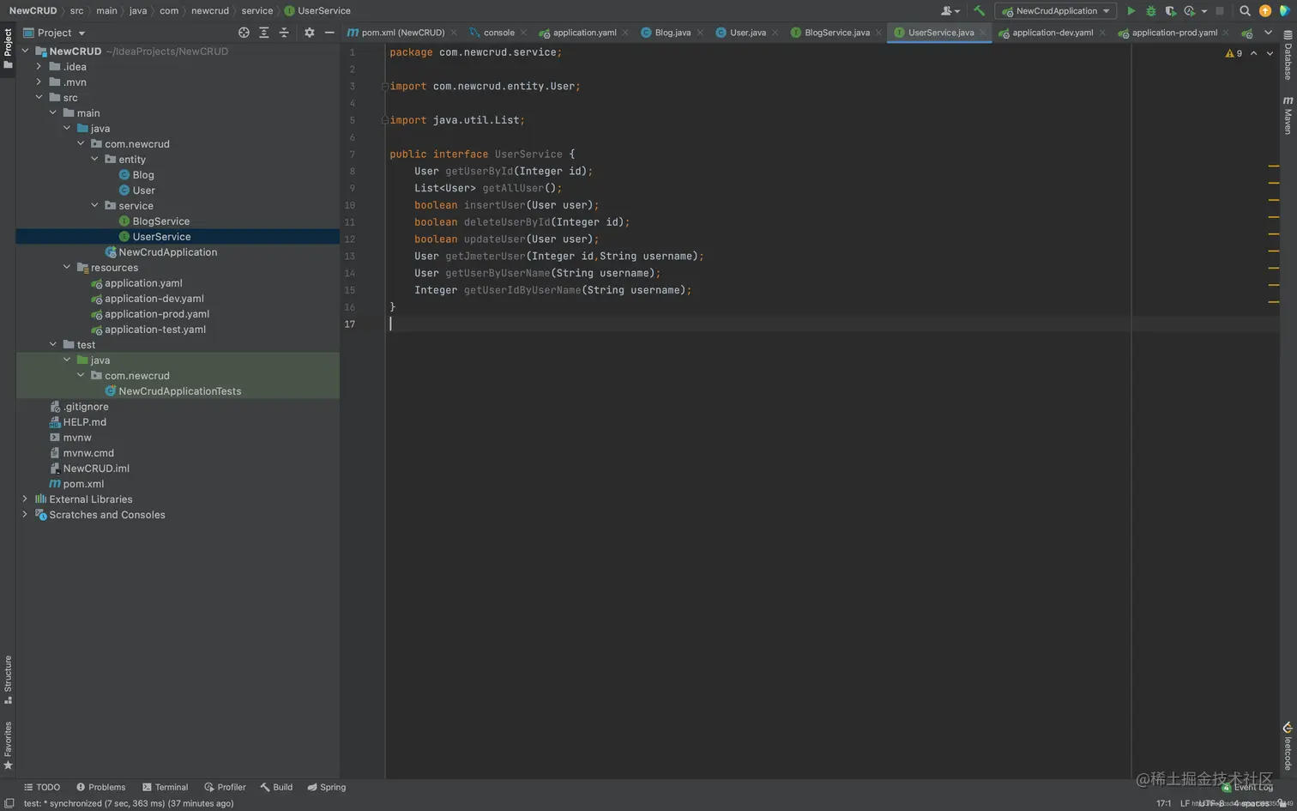Open the Event Log

click(x=1247, y=787)
